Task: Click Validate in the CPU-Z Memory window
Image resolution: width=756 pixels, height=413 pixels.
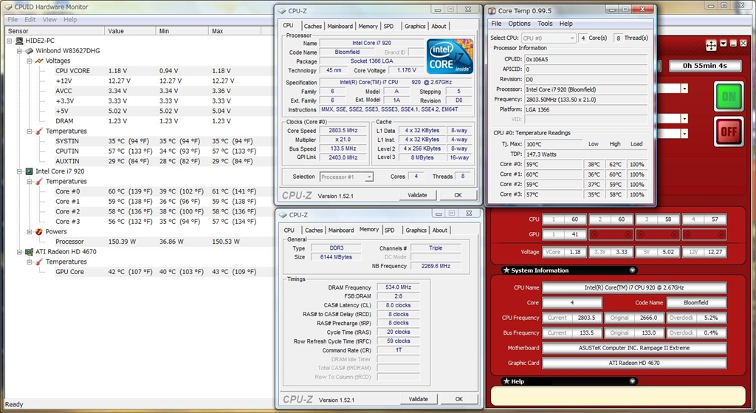Action: click(417, 399)
